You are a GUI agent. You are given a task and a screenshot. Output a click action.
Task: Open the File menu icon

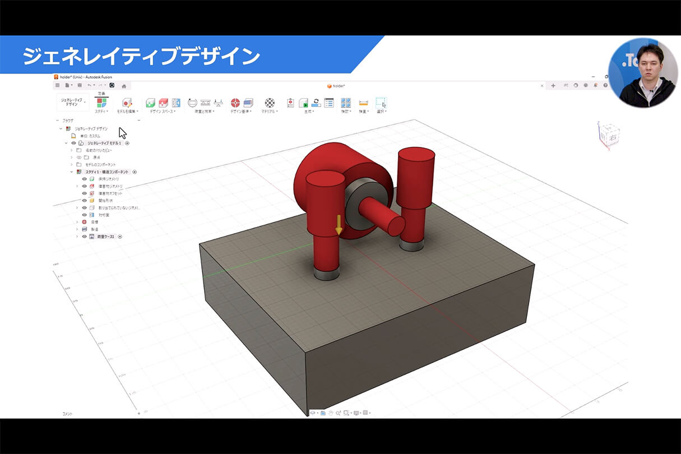point(67,85)
